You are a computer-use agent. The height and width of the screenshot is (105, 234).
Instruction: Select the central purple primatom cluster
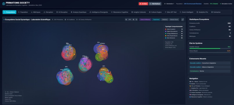pyautogui.click(x=85, y=65)
